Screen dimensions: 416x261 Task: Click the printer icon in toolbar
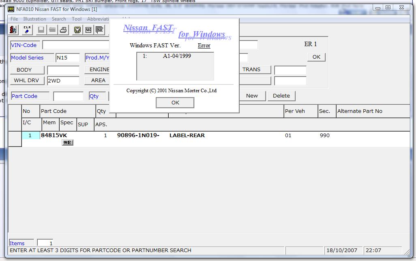point(63,30)
